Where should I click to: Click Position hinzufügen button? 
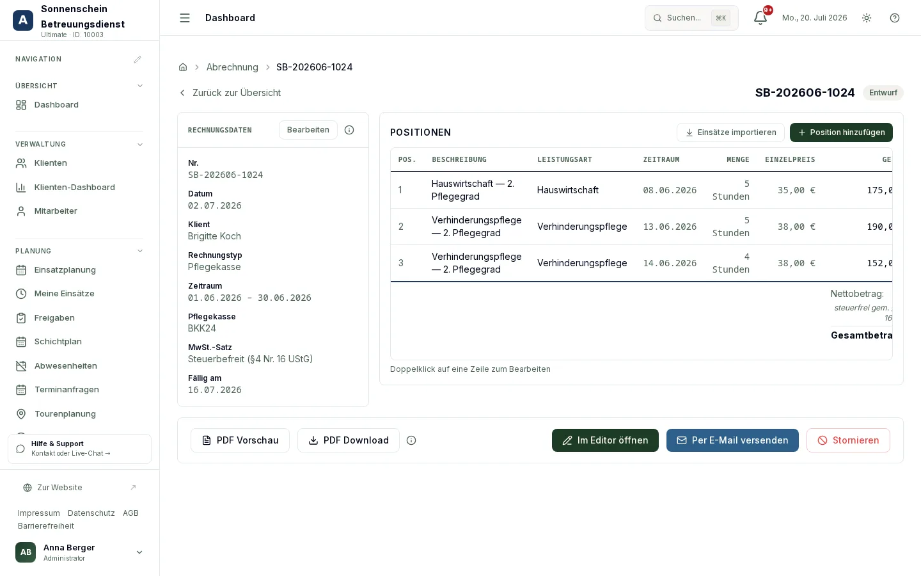pyautogui.click(x=841, y=132)
